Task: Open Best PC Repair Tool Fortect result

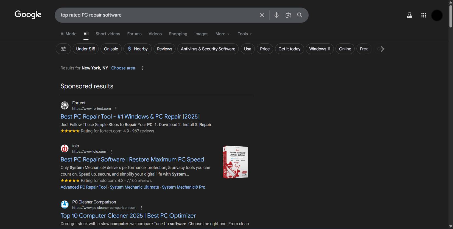Action: [x=130, y=116]
